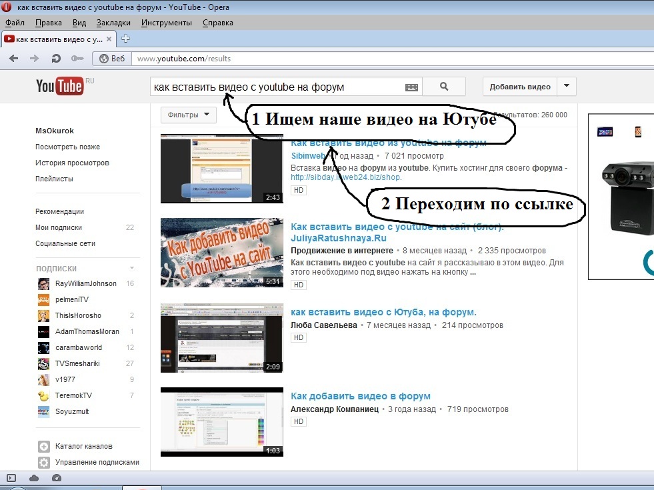Expand the arrow next to Добавить видео
The height and width of the screenshot is (490, 654).
(567, 86)
